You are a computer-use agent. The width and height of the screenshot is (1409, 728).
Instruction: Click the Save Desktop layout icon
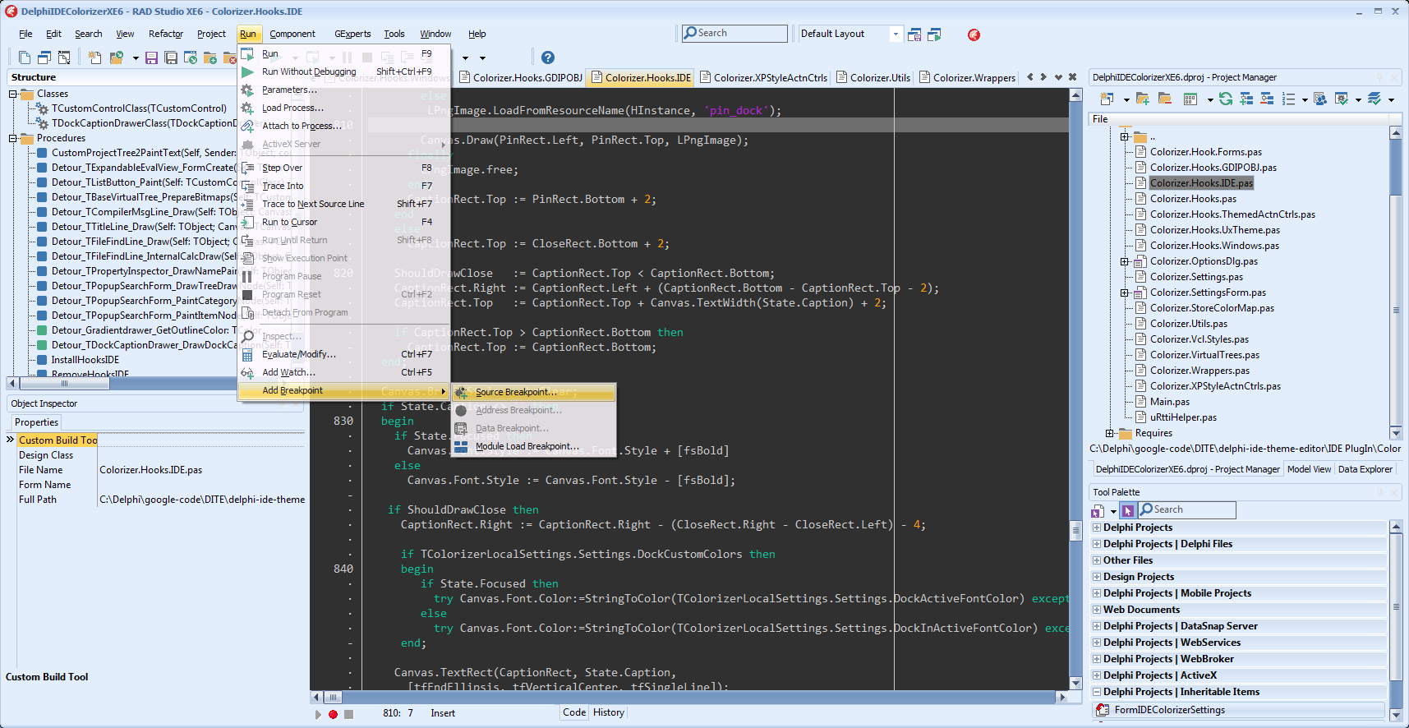pyautogui.click(x=914, y=35)
